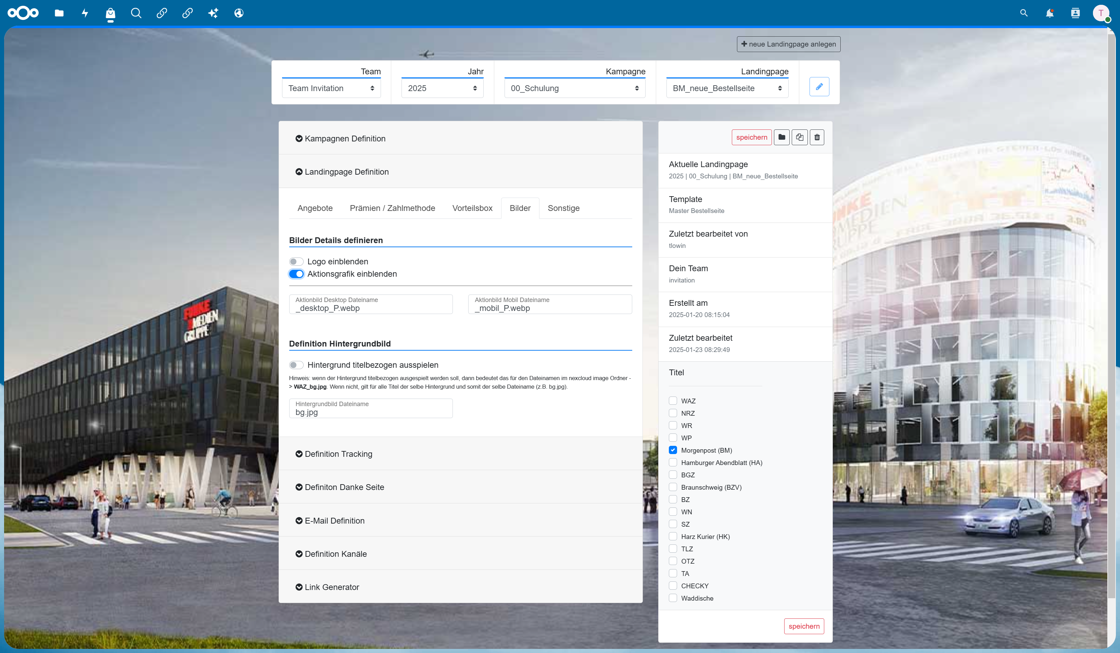This screenshot has height=653, width=1120.
Task: Open the contacts menu icon
Action: coord(1076,13)
